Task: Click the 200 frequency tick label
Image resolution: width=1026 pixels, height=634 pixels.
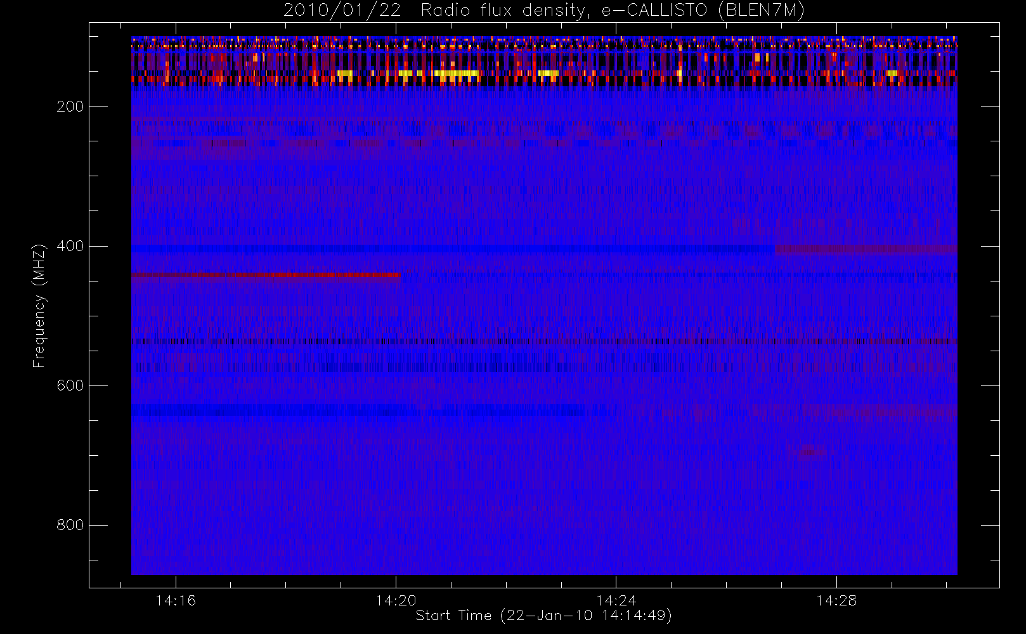Action: [70, 107]
